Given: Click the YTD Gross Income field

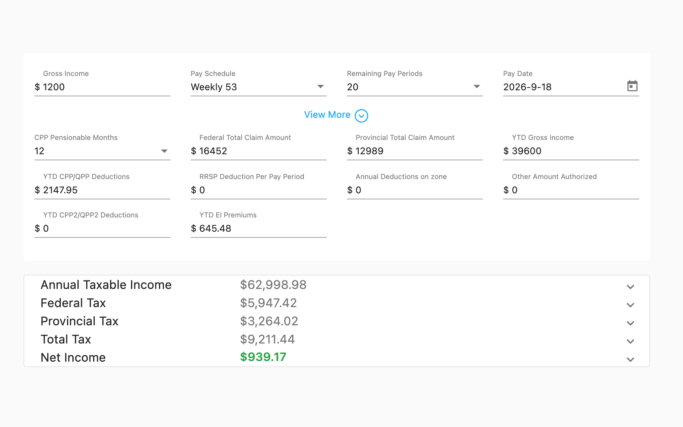Looking at the screenshot, I should [571, 151].
